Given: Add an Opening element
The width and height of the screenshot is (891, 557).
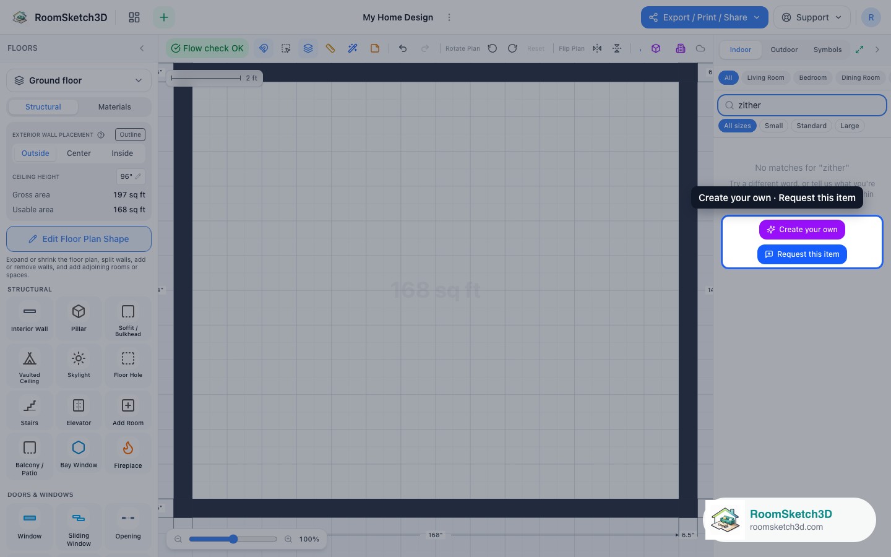Looking at the screenshot, I should tap(128, 526).
